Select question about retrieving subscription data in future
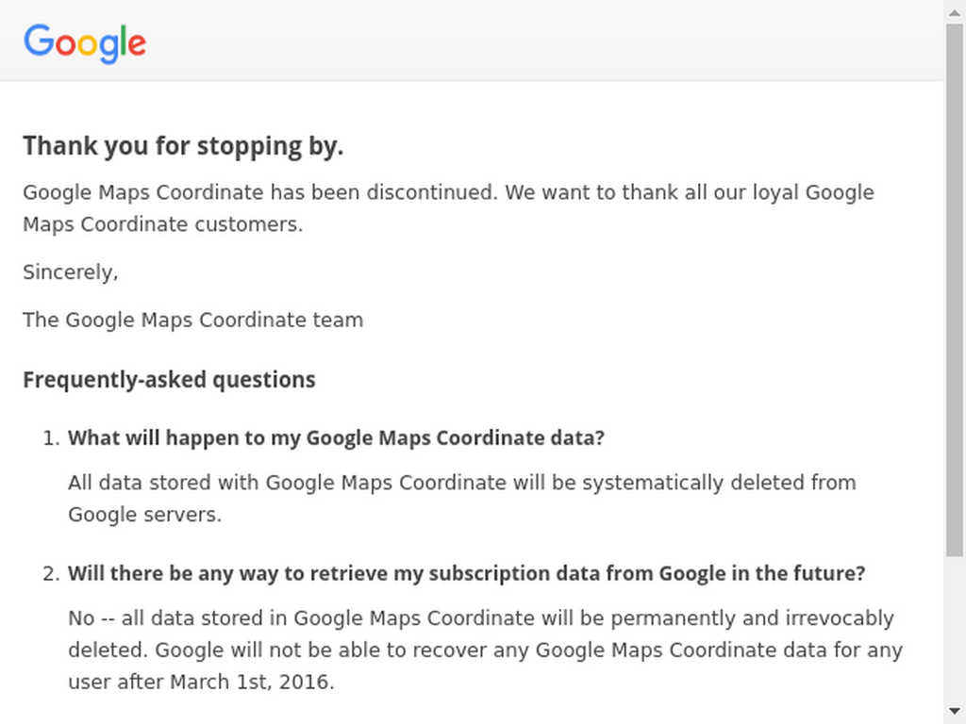This screenshot has width=966, height=724. click(466, 573)
